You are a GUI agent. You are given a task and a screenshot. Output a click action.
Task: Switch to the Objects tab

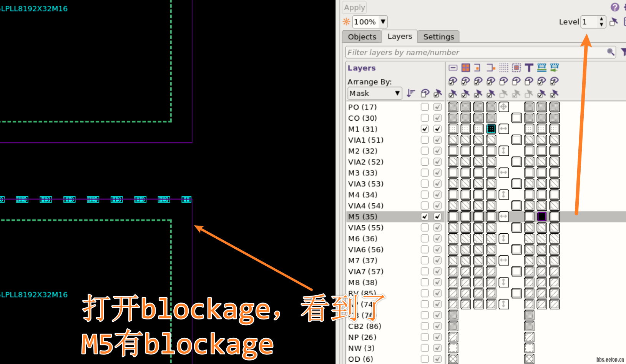362,37
